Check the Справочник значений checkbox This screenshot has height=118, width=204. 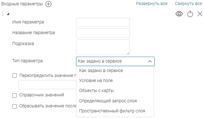[x=14, y=95]
